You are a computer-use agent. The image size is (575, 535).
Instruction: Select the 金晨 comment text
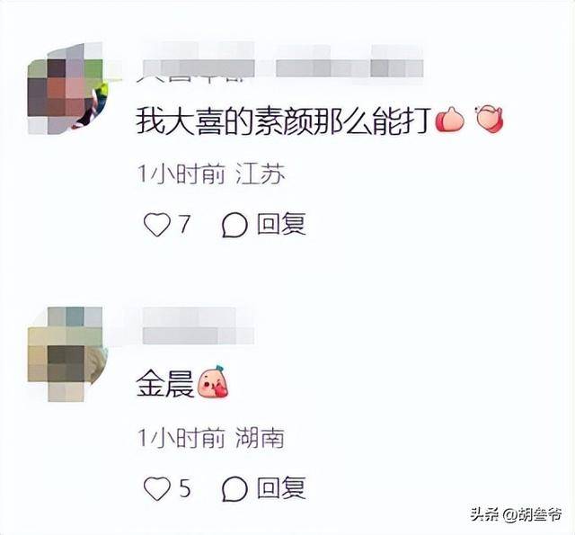tap(165, 383)
